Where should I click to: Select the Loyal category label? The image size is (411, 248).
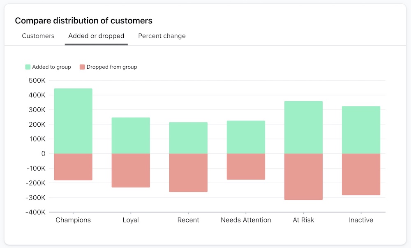click(x=131, y=220)
